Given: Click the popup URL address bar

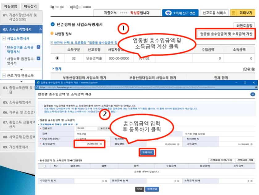Looking at the screenshot, I should click(x=146, y=87).
